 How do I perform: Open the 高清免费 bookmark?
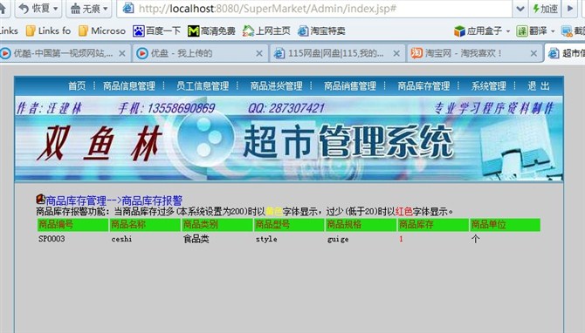211,31
